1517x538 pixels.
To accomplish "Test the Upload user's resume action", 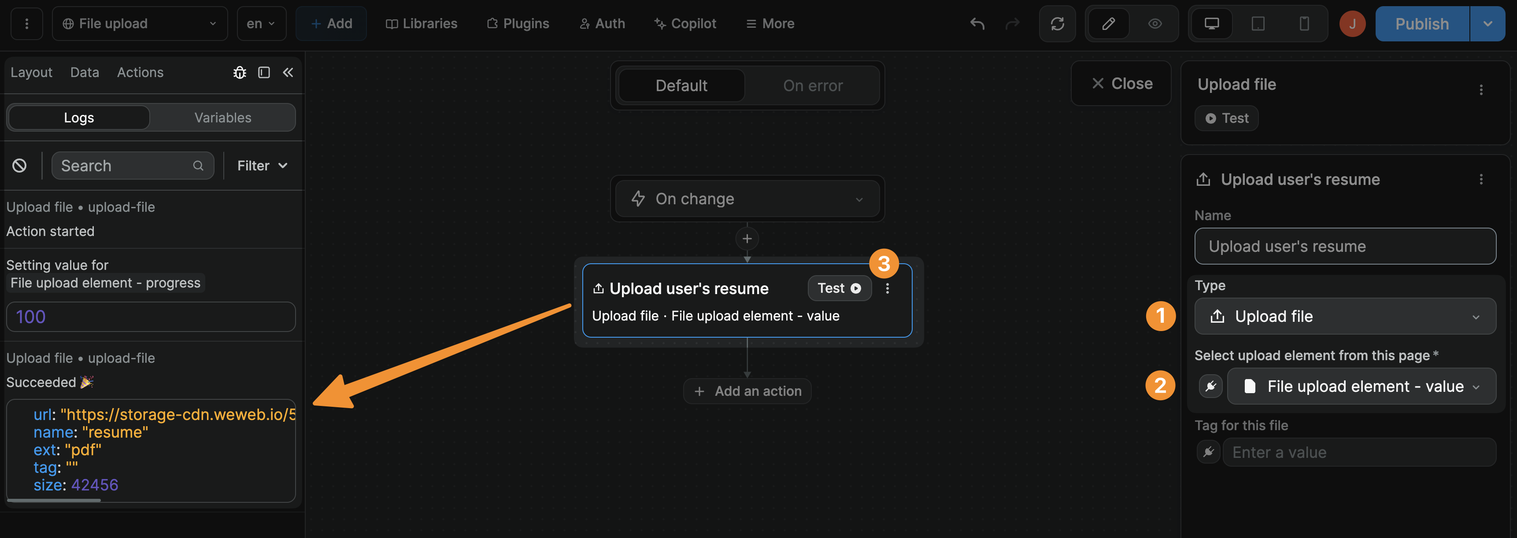I will 840,288.
